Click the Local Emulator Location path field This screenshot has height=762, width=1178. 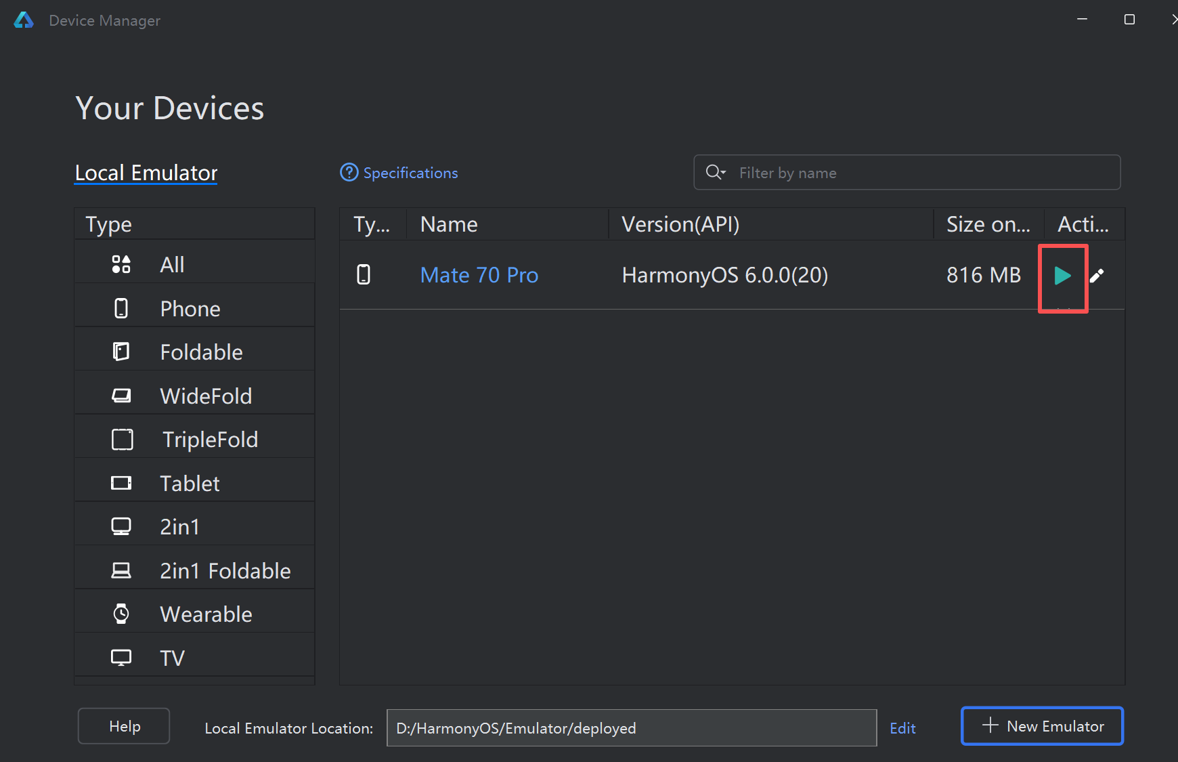click(632, 728)
